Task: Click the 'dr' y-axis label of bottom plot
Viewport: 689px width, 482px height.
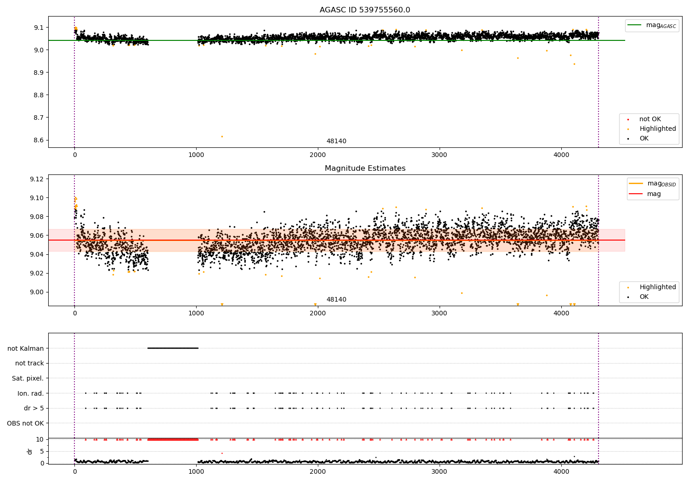Action: click(x=30, y=451)
